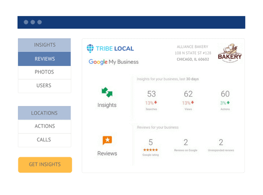Click the green up arrow under Actions
The height and width of the screenshot is (195, 263).
228,103
